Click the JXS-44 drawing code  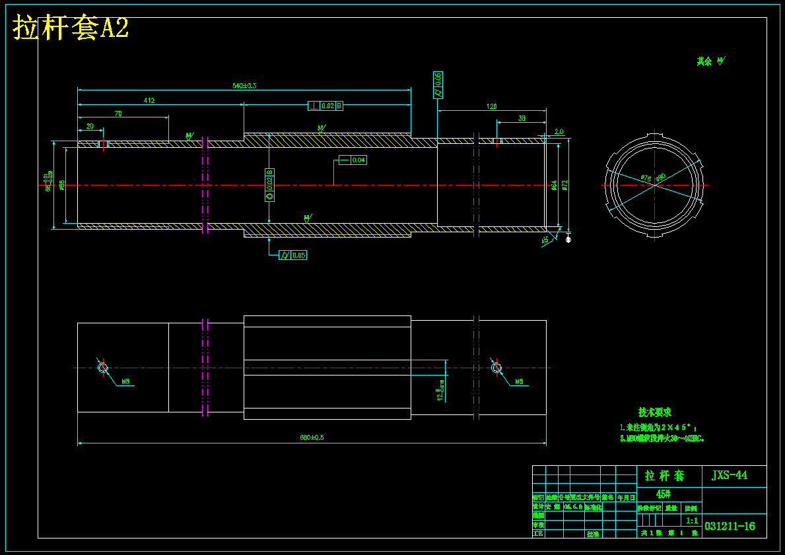730,475
